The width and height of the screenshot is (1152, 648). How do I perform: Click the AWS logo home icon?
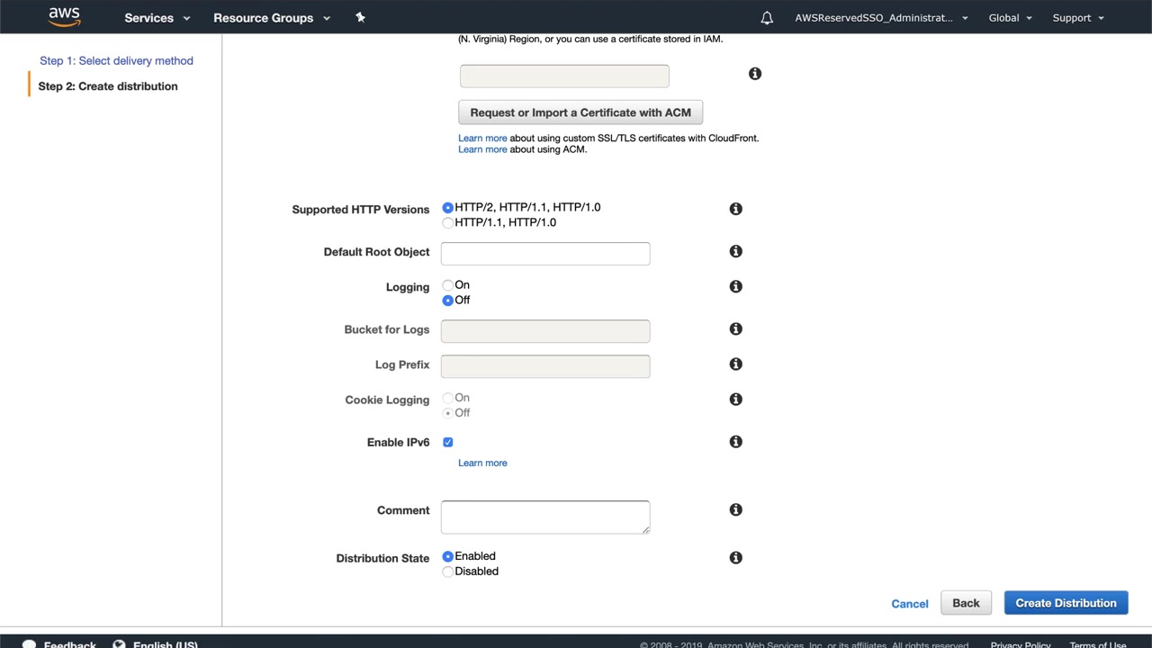[x=65, y=17]
